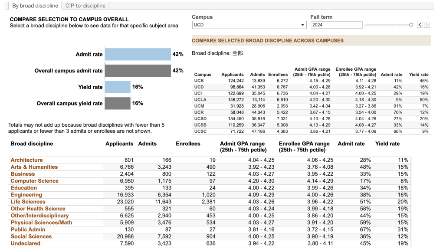This screenshot has height=249, width=443.
Task: Click the Applicants column header in campus table
Action: (x=233, y=75)
